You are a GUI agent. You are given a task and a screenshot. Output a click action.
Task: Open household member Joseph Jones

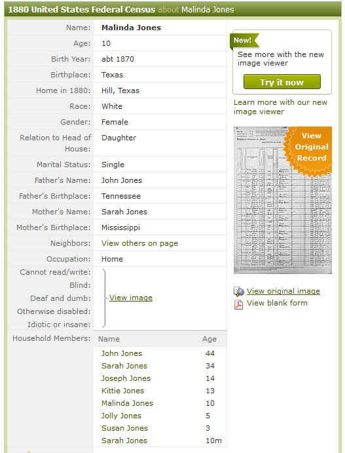pyautogui.click(x=126, y=378)
